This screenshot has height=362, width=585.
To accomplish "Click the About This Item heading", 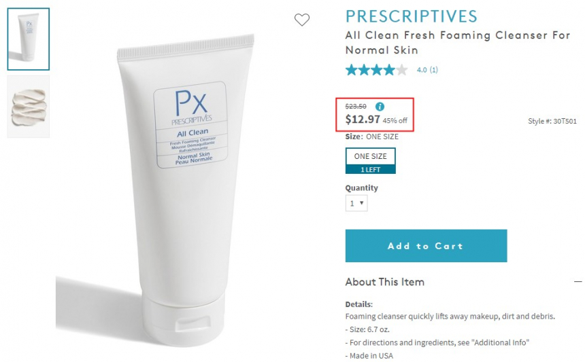I will [x=384, y=282].
